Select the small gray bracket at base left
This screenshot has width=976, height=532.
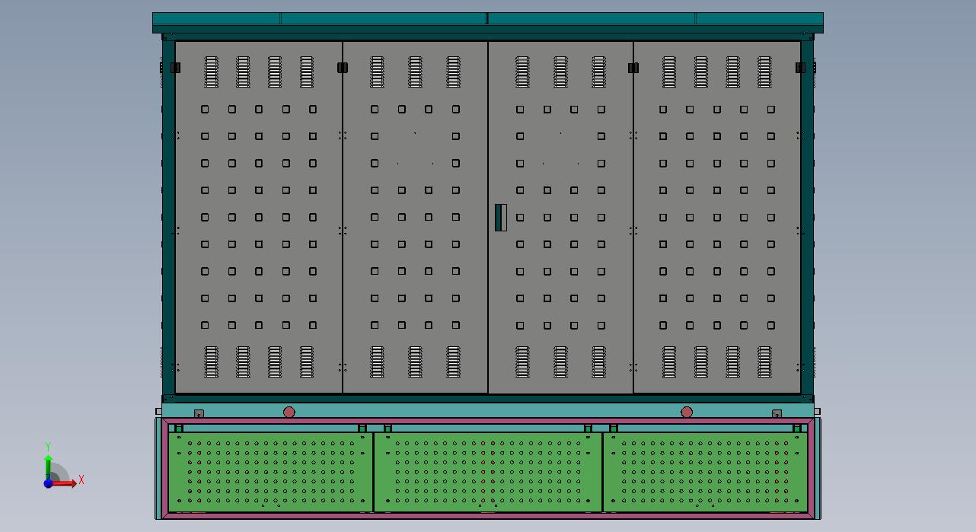[x=199, y=414]
